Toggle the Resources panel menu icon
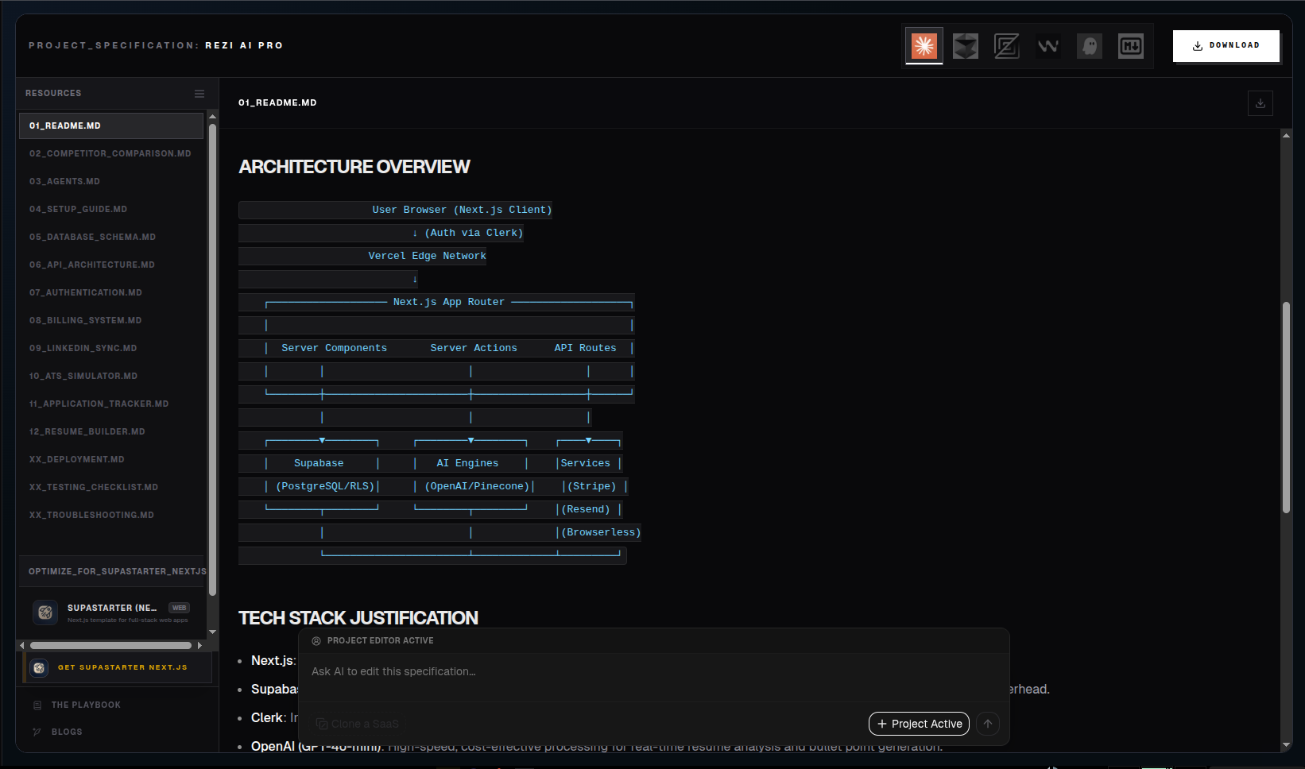 click(199, 94)
